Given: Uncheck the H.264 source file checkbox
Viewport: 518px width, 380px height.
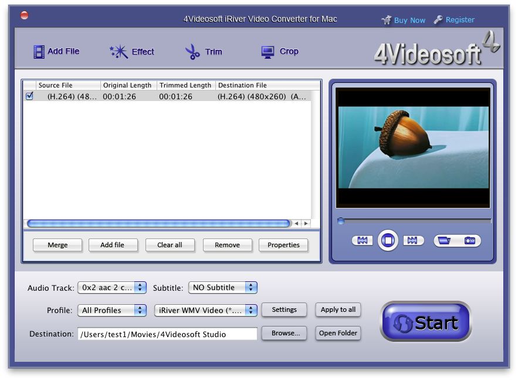Looking at the screenshot, I should click(29, 96).
